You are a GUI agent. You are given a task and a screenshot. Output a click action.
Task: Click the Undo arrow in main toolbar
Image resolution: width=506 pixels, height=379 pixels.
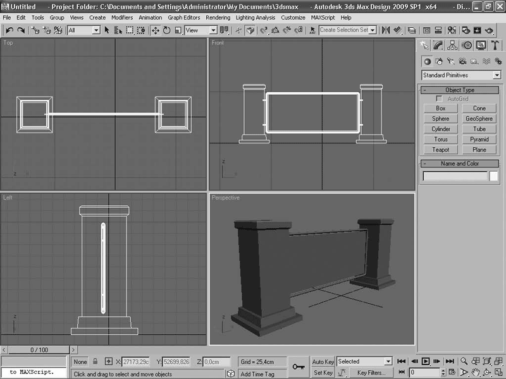point(9,30)
